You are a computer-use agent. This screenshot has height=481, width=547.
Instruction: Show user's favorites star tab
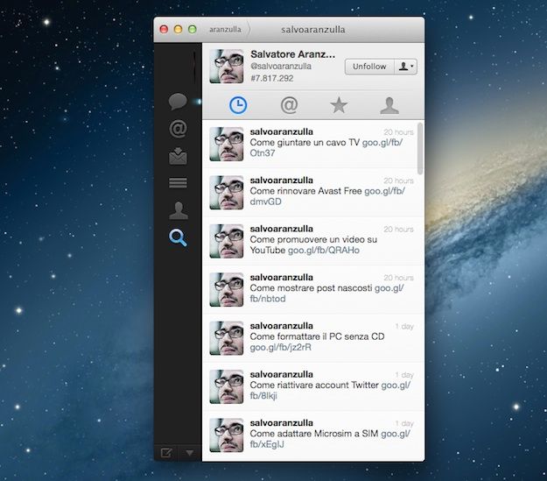[x=339, y=105]
